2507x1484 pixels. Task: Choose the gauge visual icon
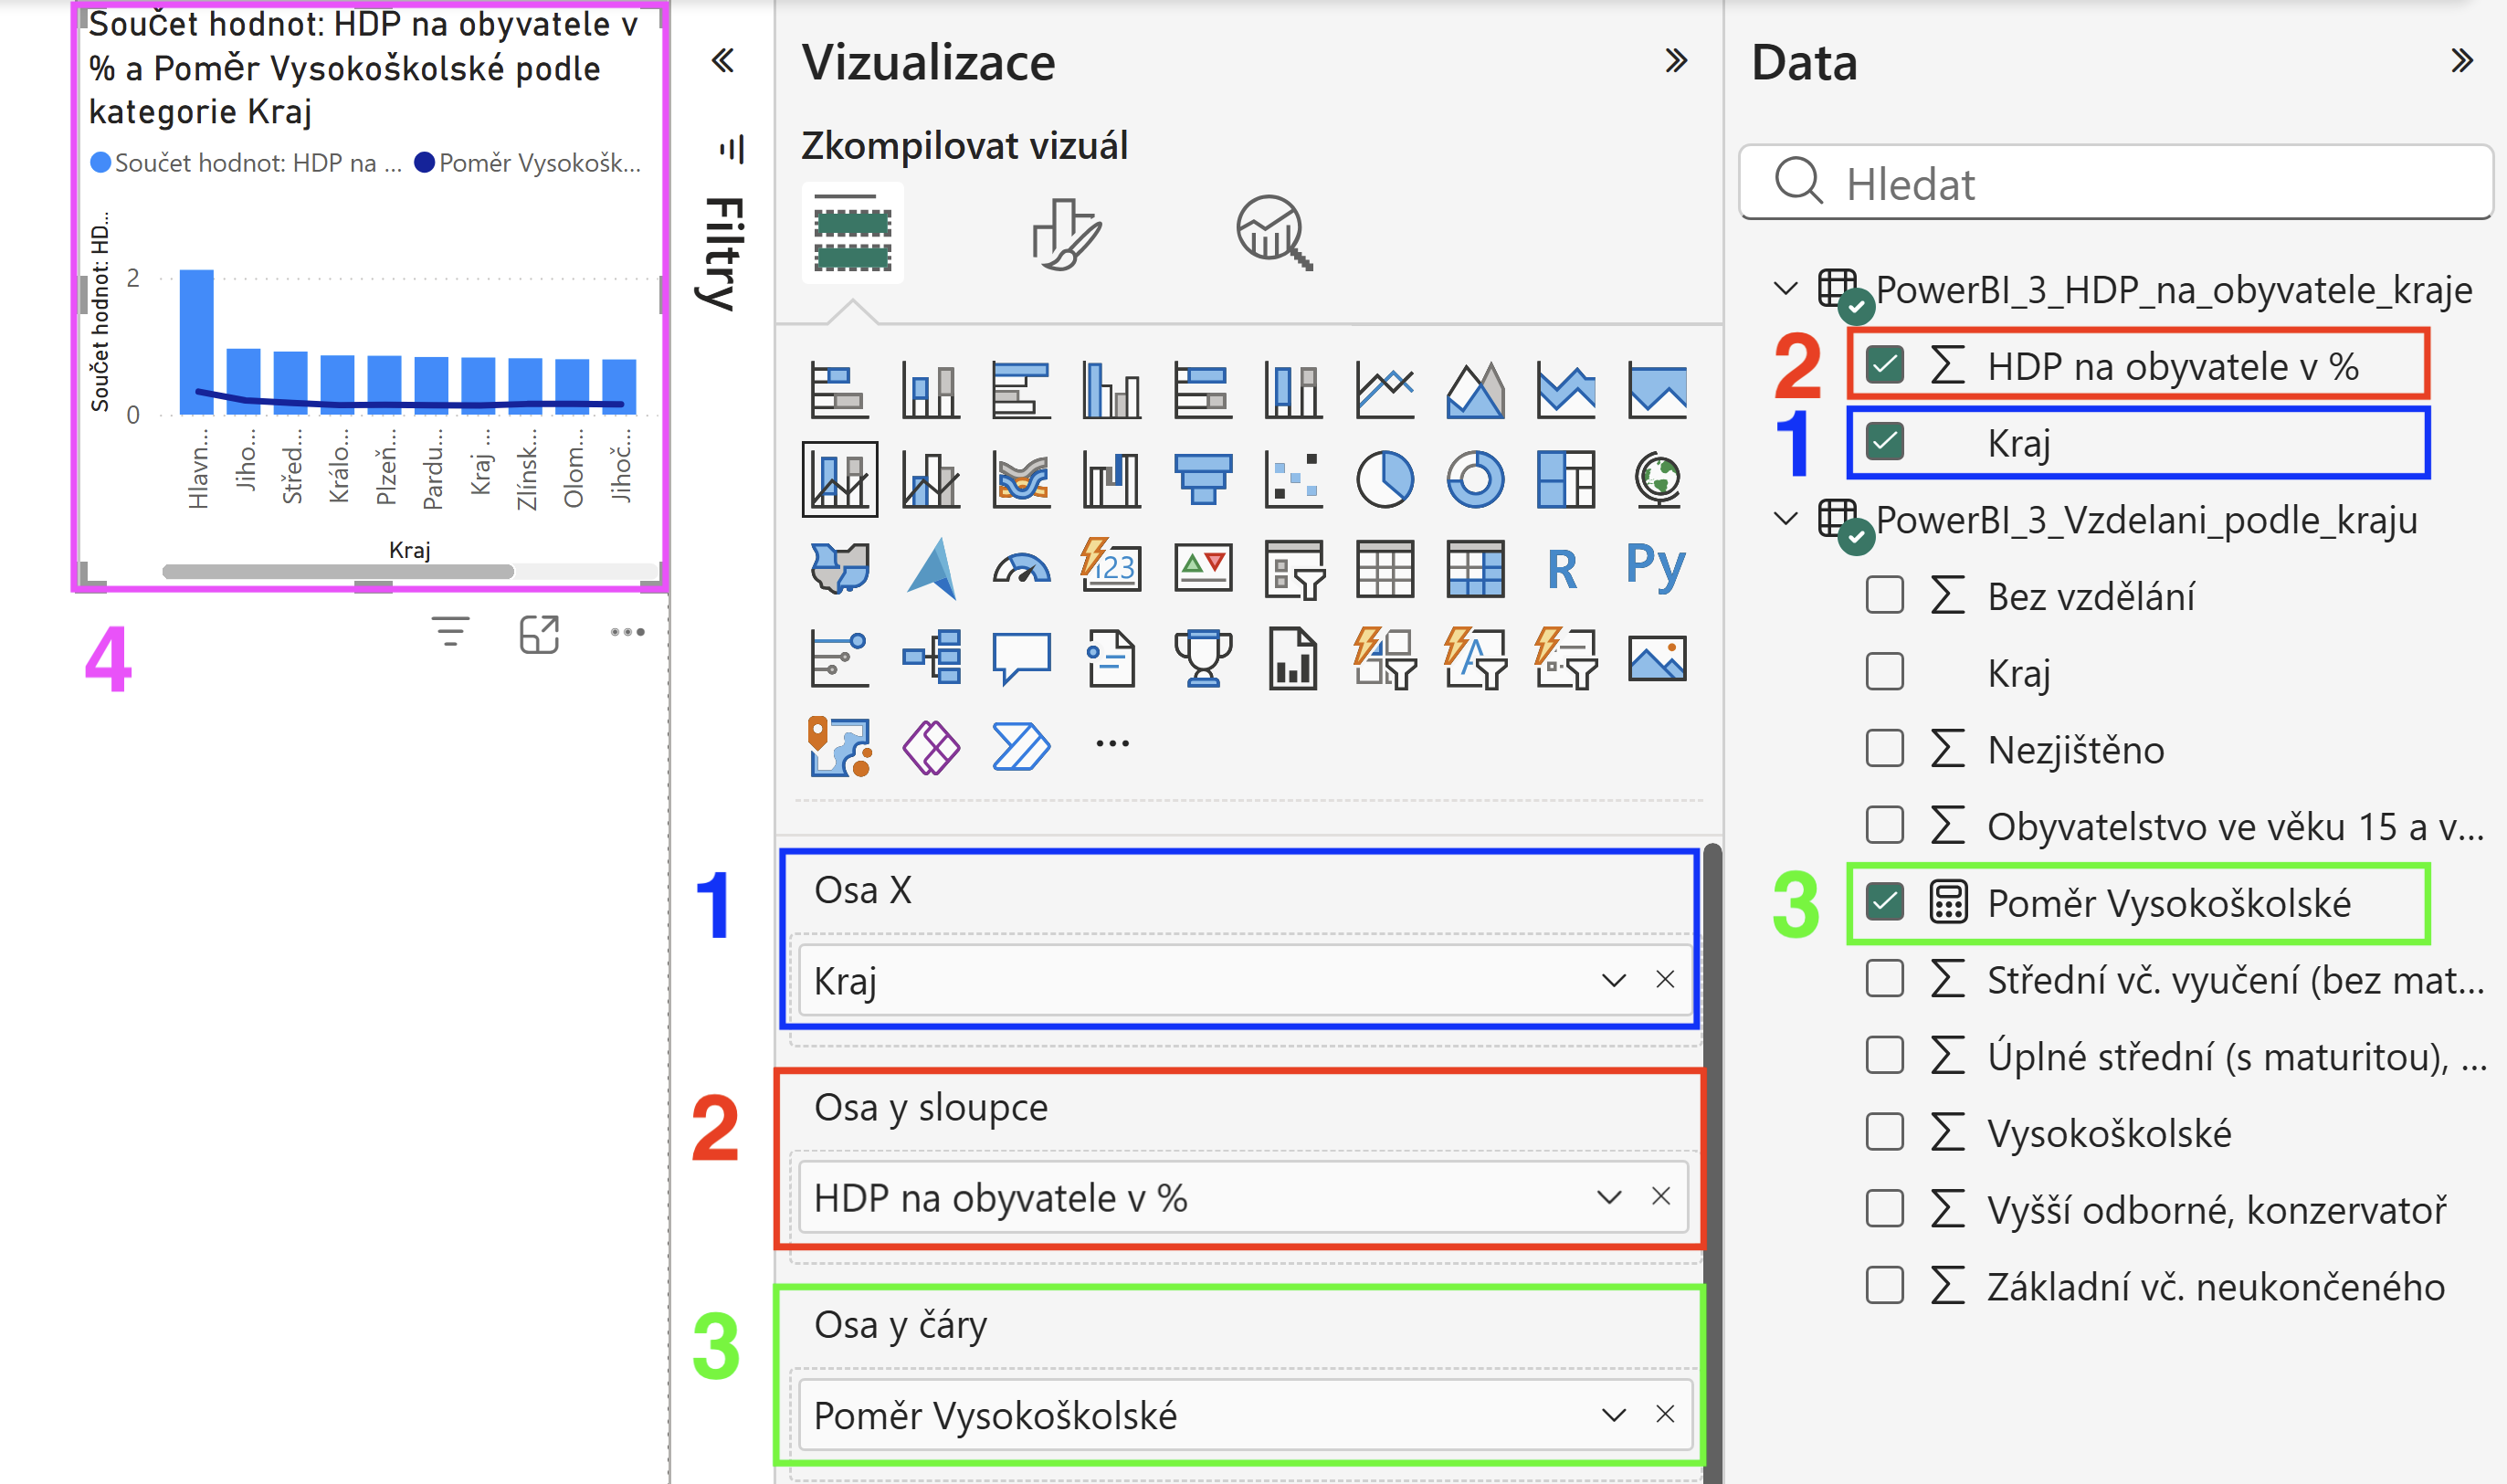click(1021, 569)
